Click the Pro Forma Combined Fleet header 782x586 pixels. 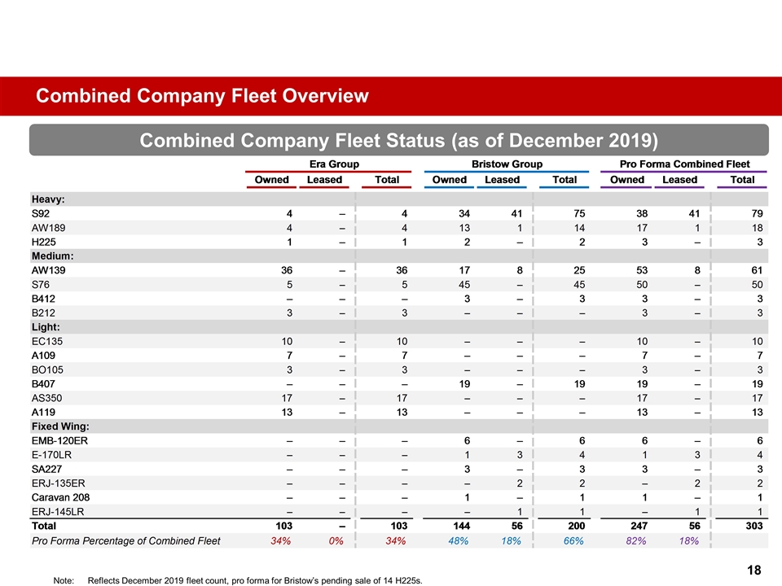pyautogui.click(x=684, y=164)
